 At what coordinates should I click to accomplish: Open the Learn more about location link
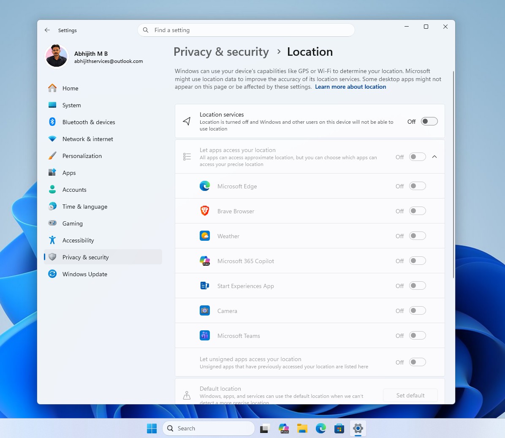[x=350, y=87]
